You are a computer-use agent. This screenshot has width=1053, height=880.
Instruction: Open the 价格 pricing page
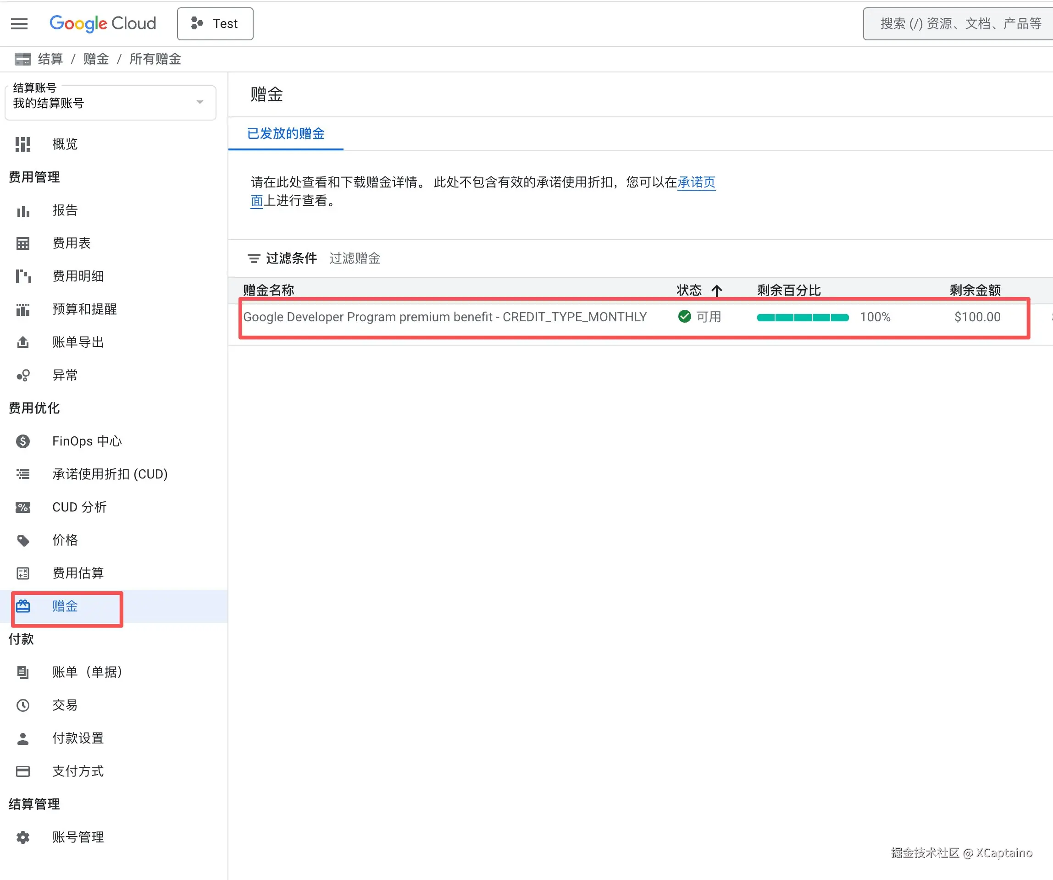click(65, 540)
